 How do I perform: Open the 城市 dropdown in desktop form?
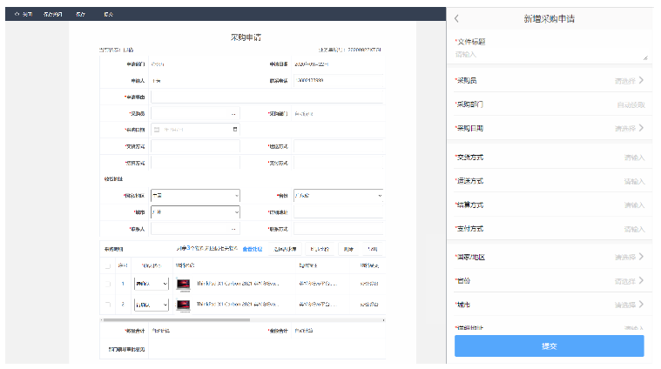194,211
